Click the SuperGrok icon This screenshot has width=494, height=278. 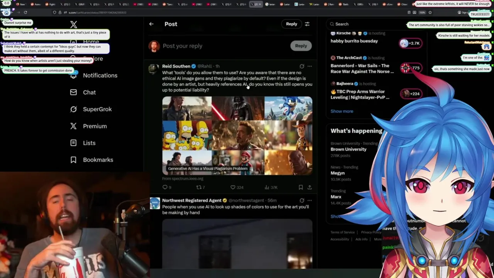(73, 109)
